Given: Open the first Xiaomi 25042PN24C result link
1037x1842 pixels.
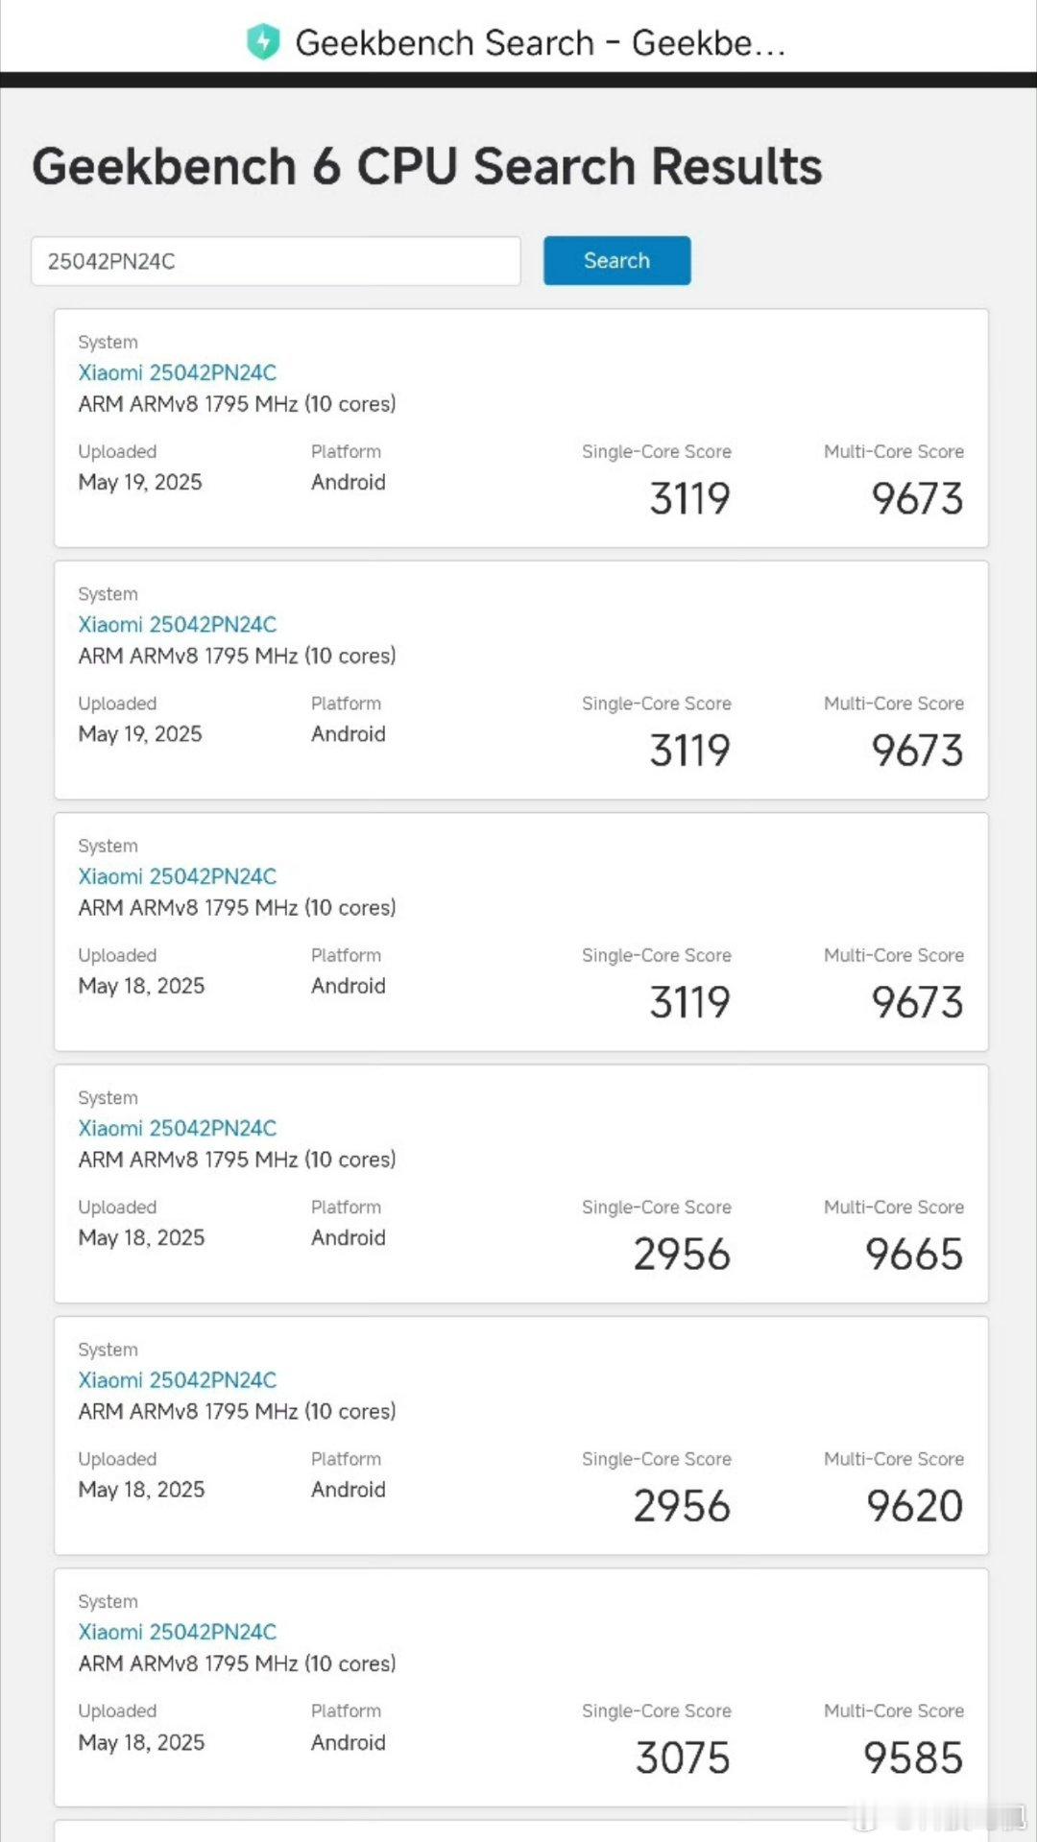Looking at the screenshot, I should click(178, 372).
